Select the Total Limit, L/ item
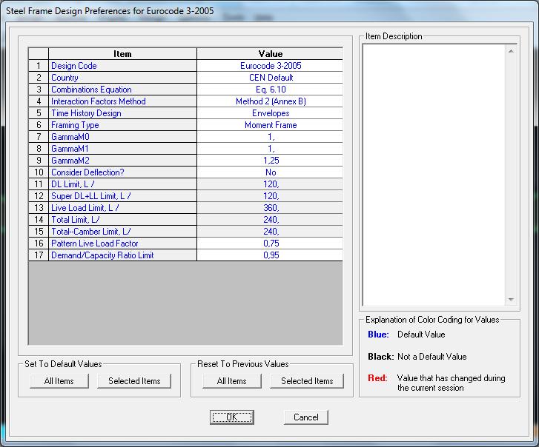Screen dimensions: 539x447 pos(122,220)
